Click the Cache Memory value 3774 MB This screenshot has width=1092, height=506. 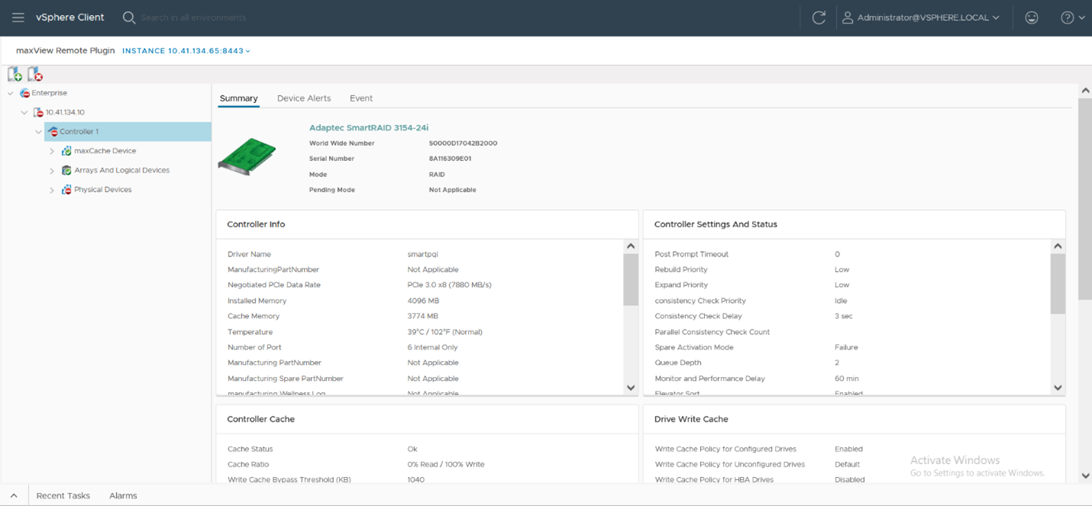423,316
